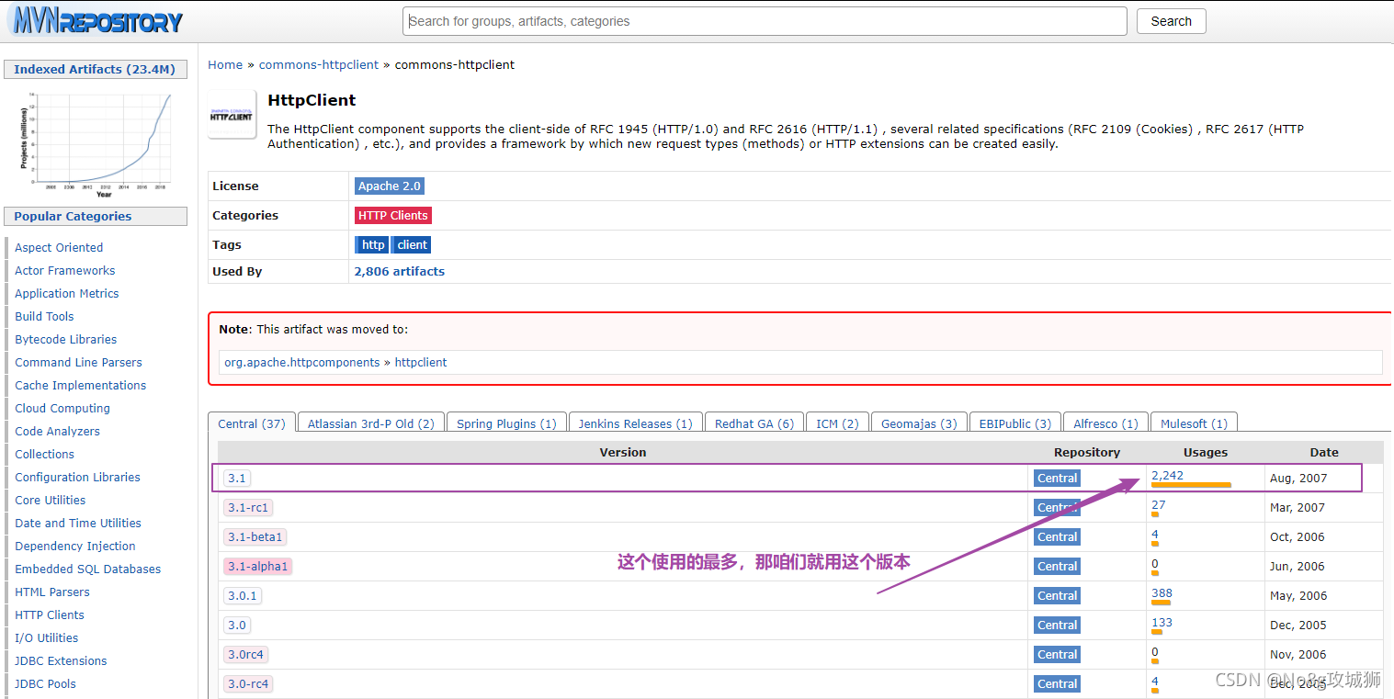View the 388 usages of version 3.0.1
Image resolution: width=1394 pixels, height=699 pixels.
1162,592
